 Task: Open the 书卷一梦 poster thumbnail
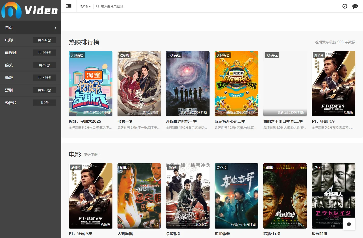coord(139,84)
